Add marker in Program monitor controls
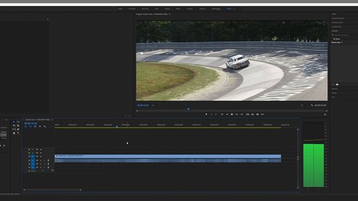358x201 pixels. click(x=206, y=114)
